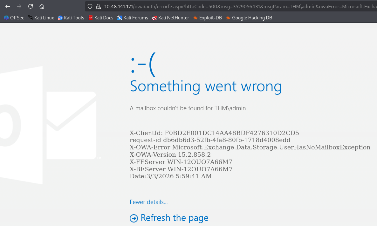The image size is (377, 226).
Task: Click the mailbox couldn't be found message
Action: 188,108
